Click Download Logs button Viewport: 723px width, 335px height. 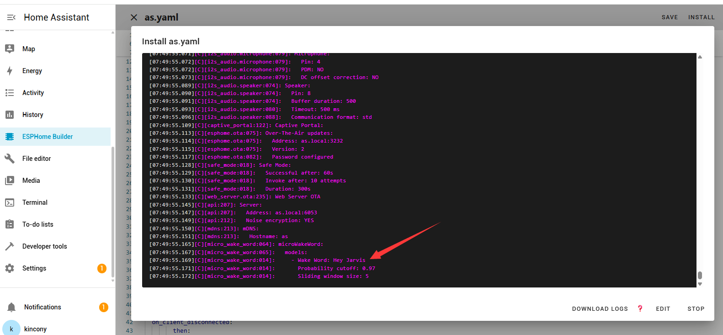pyautogui.click(x=600, y=309)
